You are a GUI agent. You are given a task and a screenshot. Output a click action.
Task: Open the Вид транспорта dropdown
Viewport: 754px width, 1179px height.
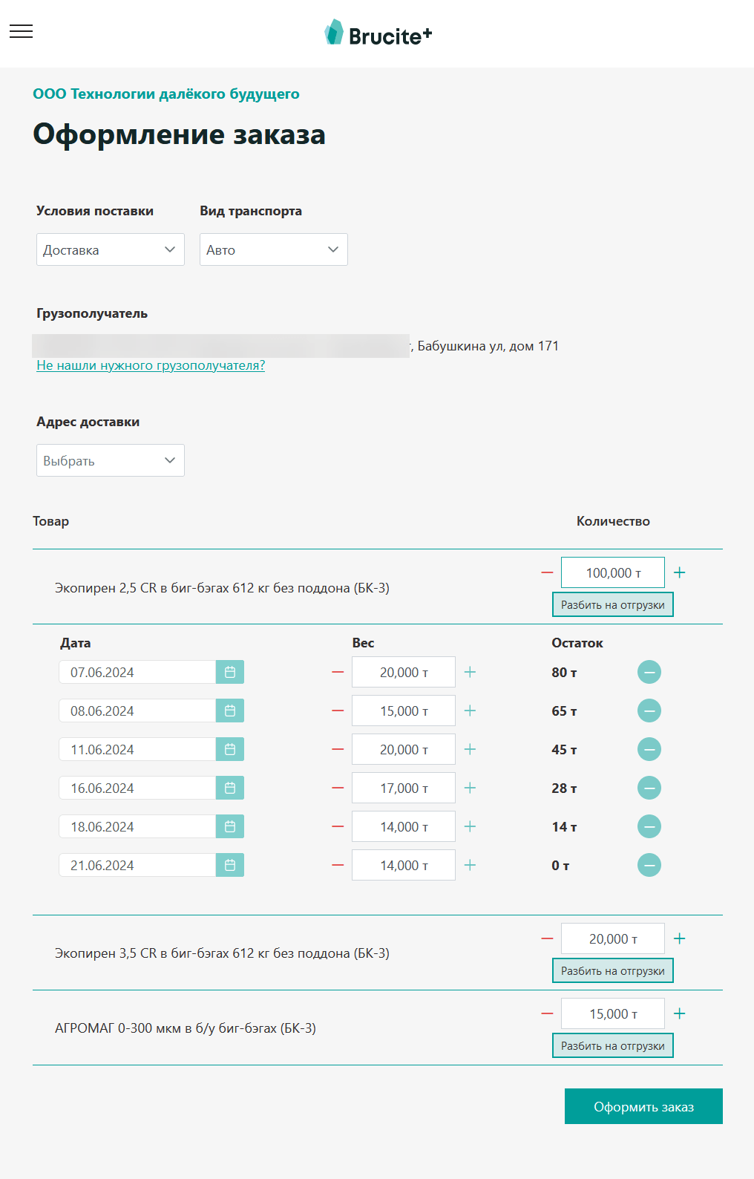273,249
